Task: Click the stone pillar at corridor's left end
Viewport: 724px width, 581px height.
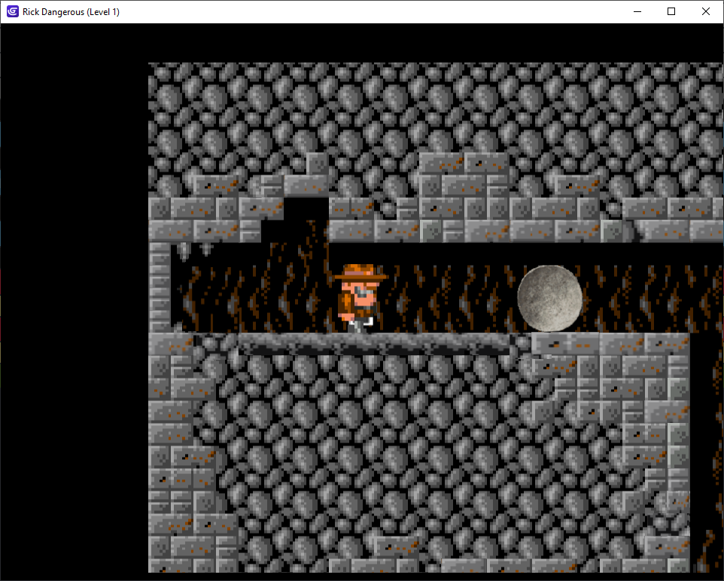Action: (x=160, y=286)
